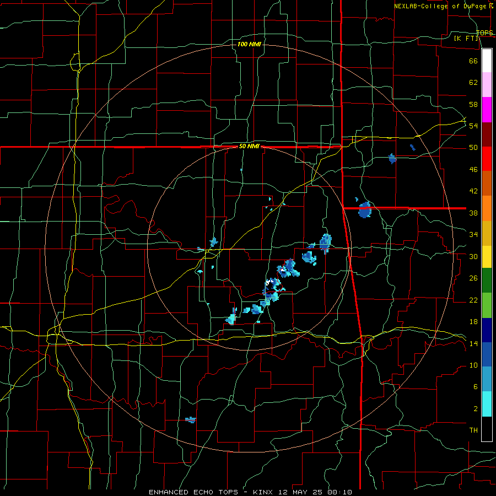The width and height of the screenshot is (496, 496).
Task: Select the magenta legend swatch near 58
Action: pos(487,110)
